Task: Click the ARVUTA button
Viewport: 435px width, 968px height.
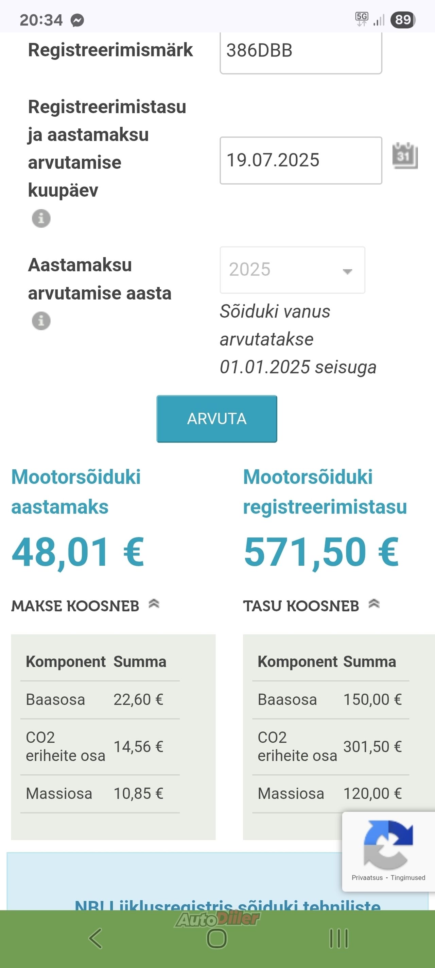Action: click(x=217, y=419)
